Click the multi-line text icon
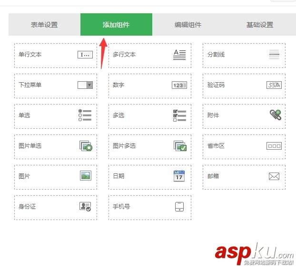Image resolution: width=296 pixels, height=268 pixels. [179, 55]
